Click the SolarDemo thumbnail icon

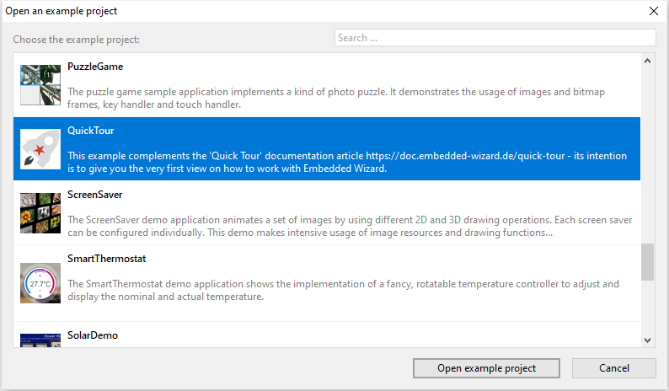pyautogui.click(x=40, y=340)
